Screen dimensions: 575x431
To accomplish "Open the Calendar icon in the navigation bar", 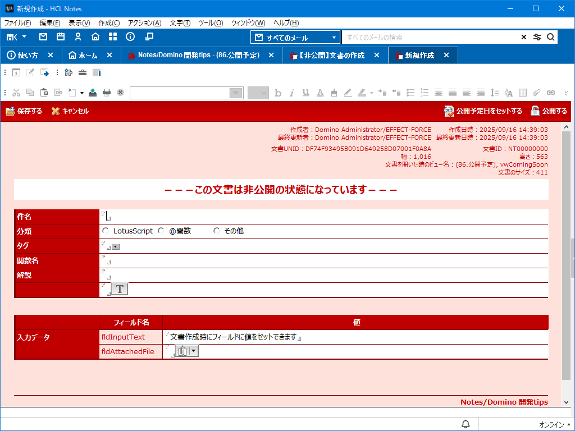I will click(61, 37).
